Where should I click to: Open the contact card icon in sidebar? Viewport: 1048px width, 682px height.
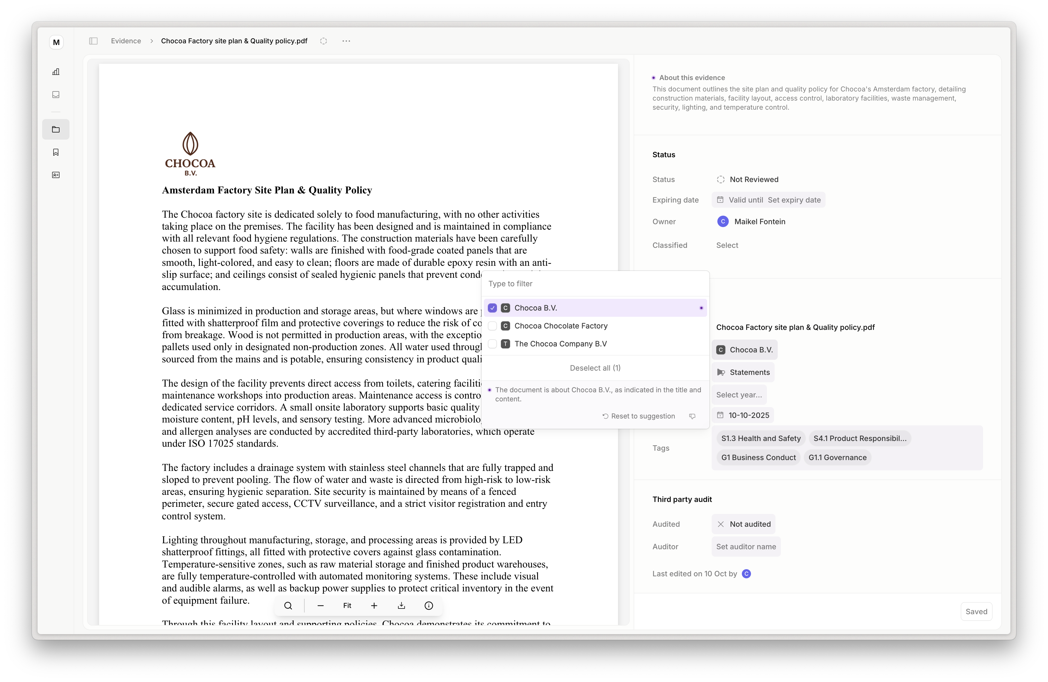(x=56, y=175)
